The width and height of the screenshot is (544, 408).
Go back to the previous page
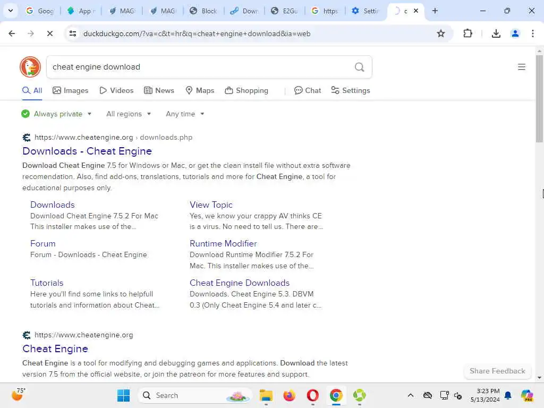[12, 33]
